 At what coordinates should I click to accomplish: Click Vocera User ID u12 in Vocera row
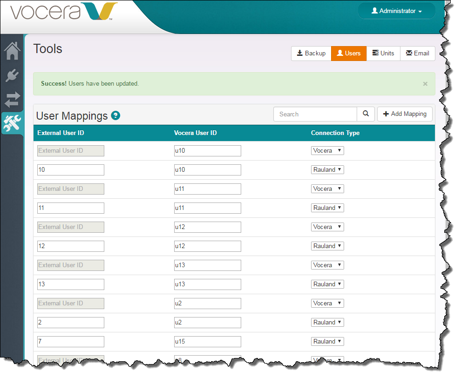coord(208,227)
